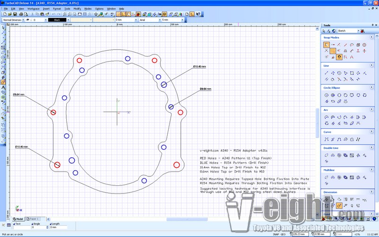The width and height of the screenshot is (379, 237).
Task: Toggle the first highlighted snap mode
Action: [x=326, y=45]
